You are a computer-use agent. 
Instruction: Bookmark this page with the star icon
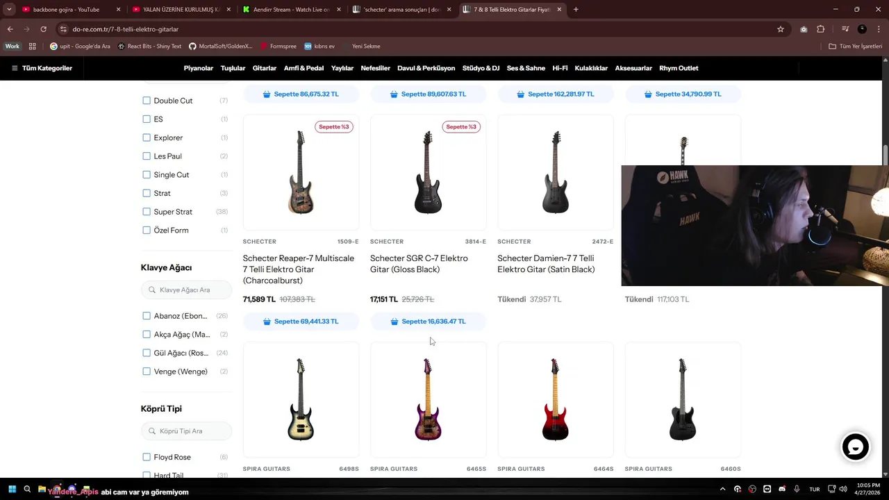click(x=781, y=29)
